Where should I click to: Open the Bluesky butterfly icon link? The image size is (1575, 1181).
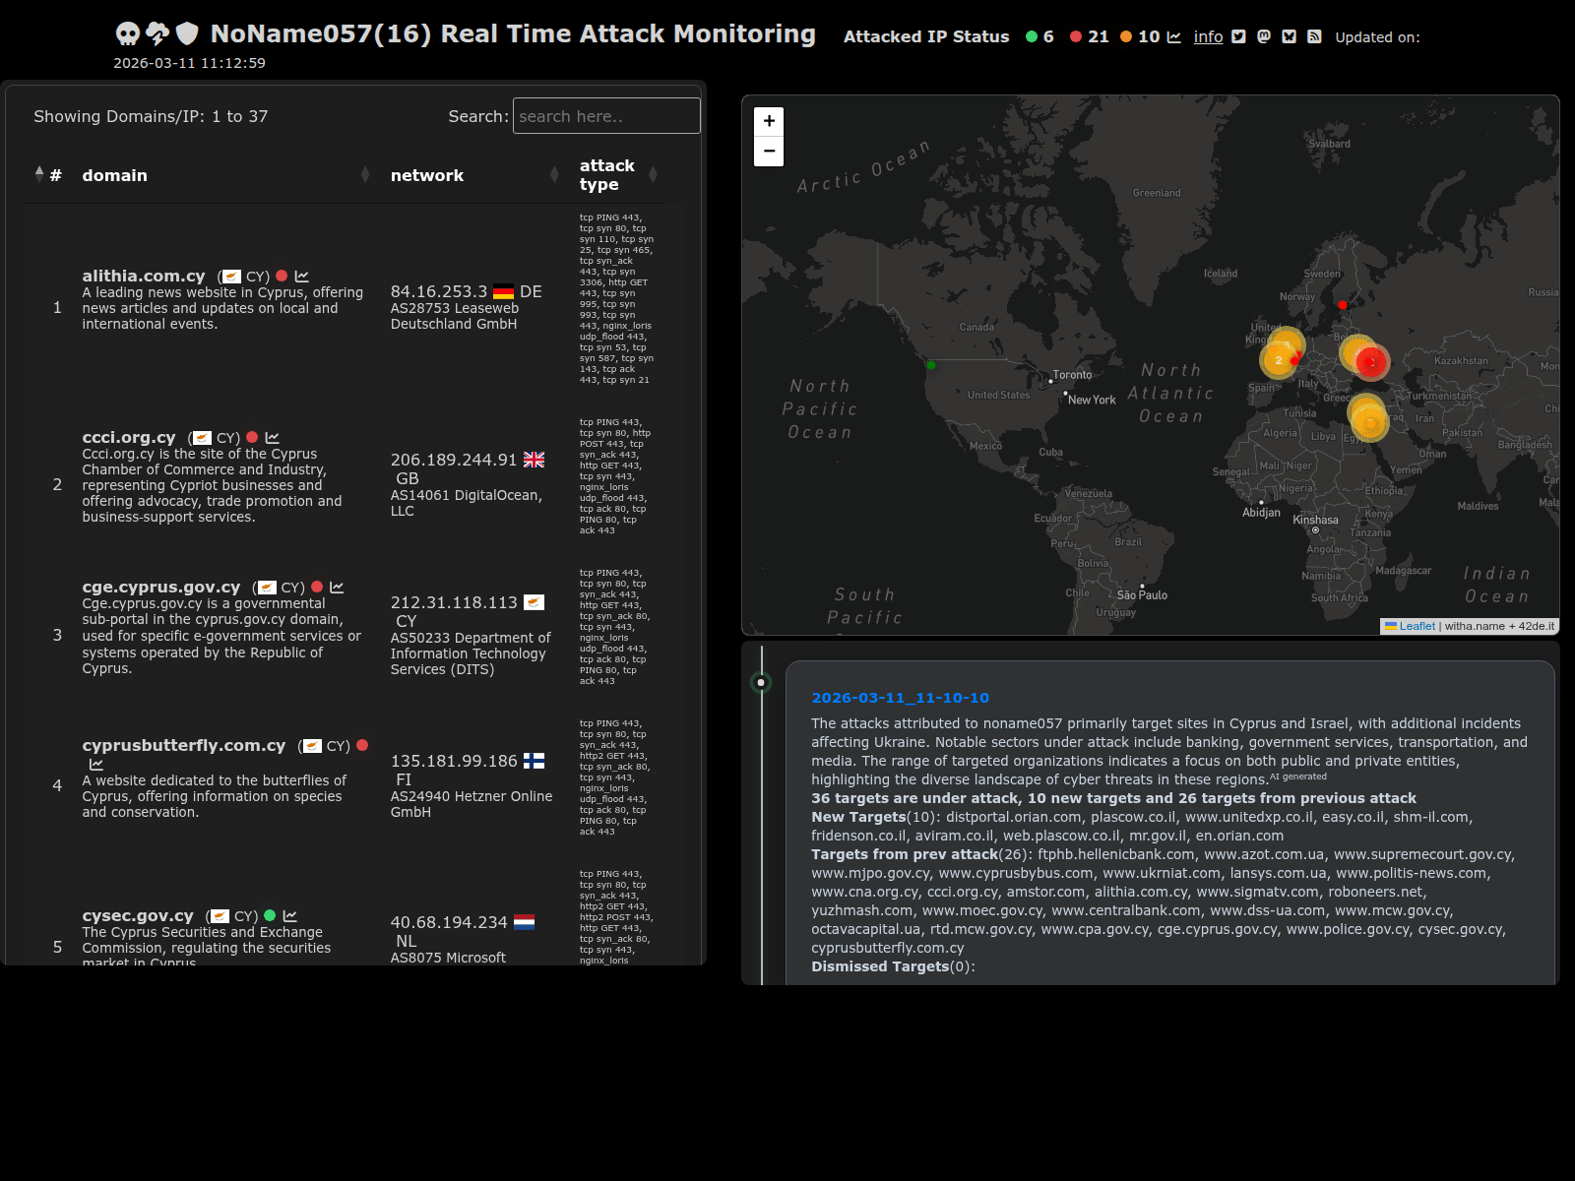[1289, 36]
